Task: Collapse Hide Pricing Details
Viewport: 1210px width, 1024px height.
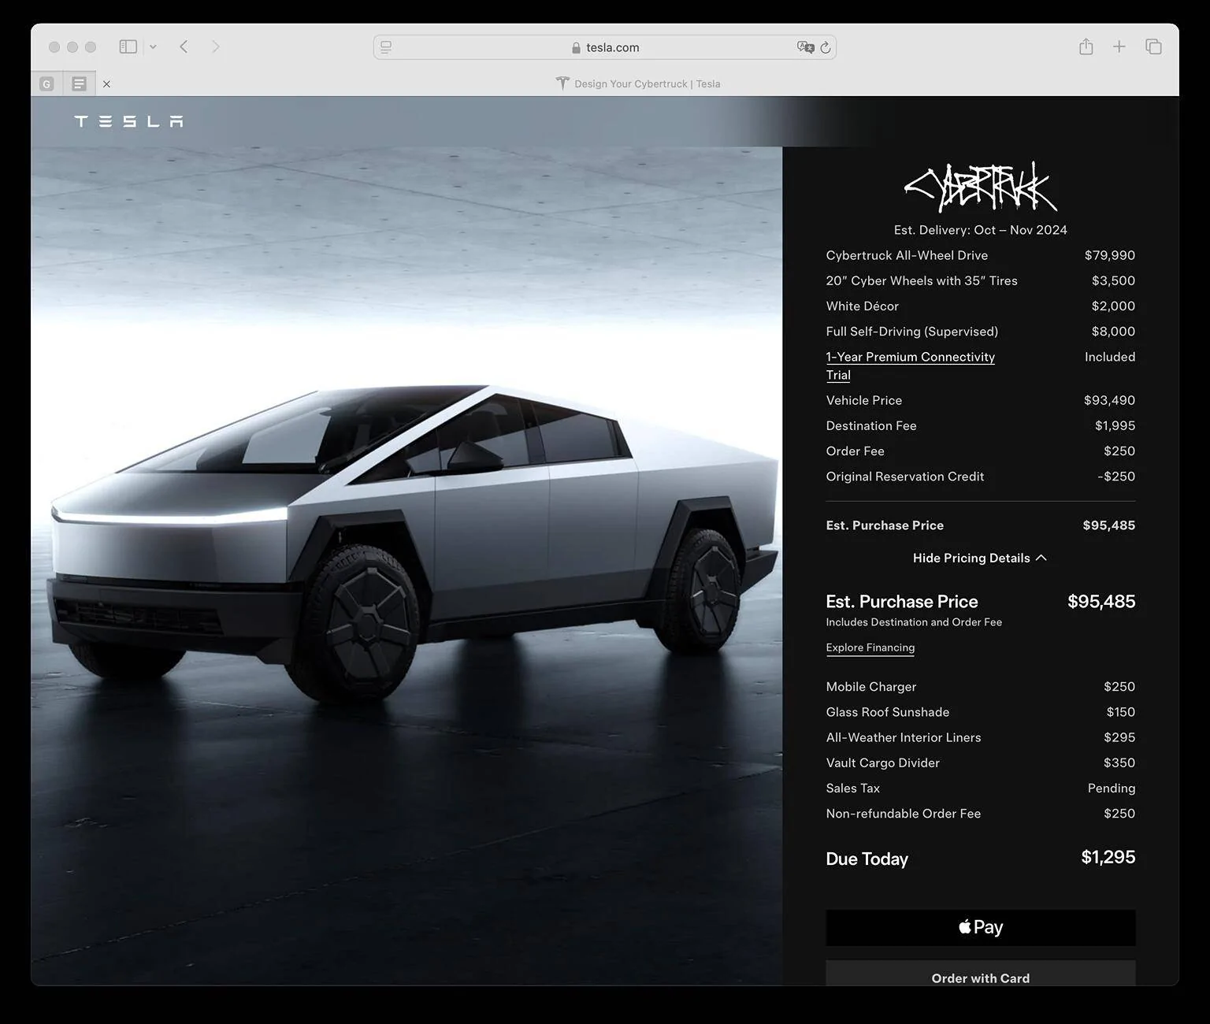Action: pyautogui.click(x=980, y=558)
